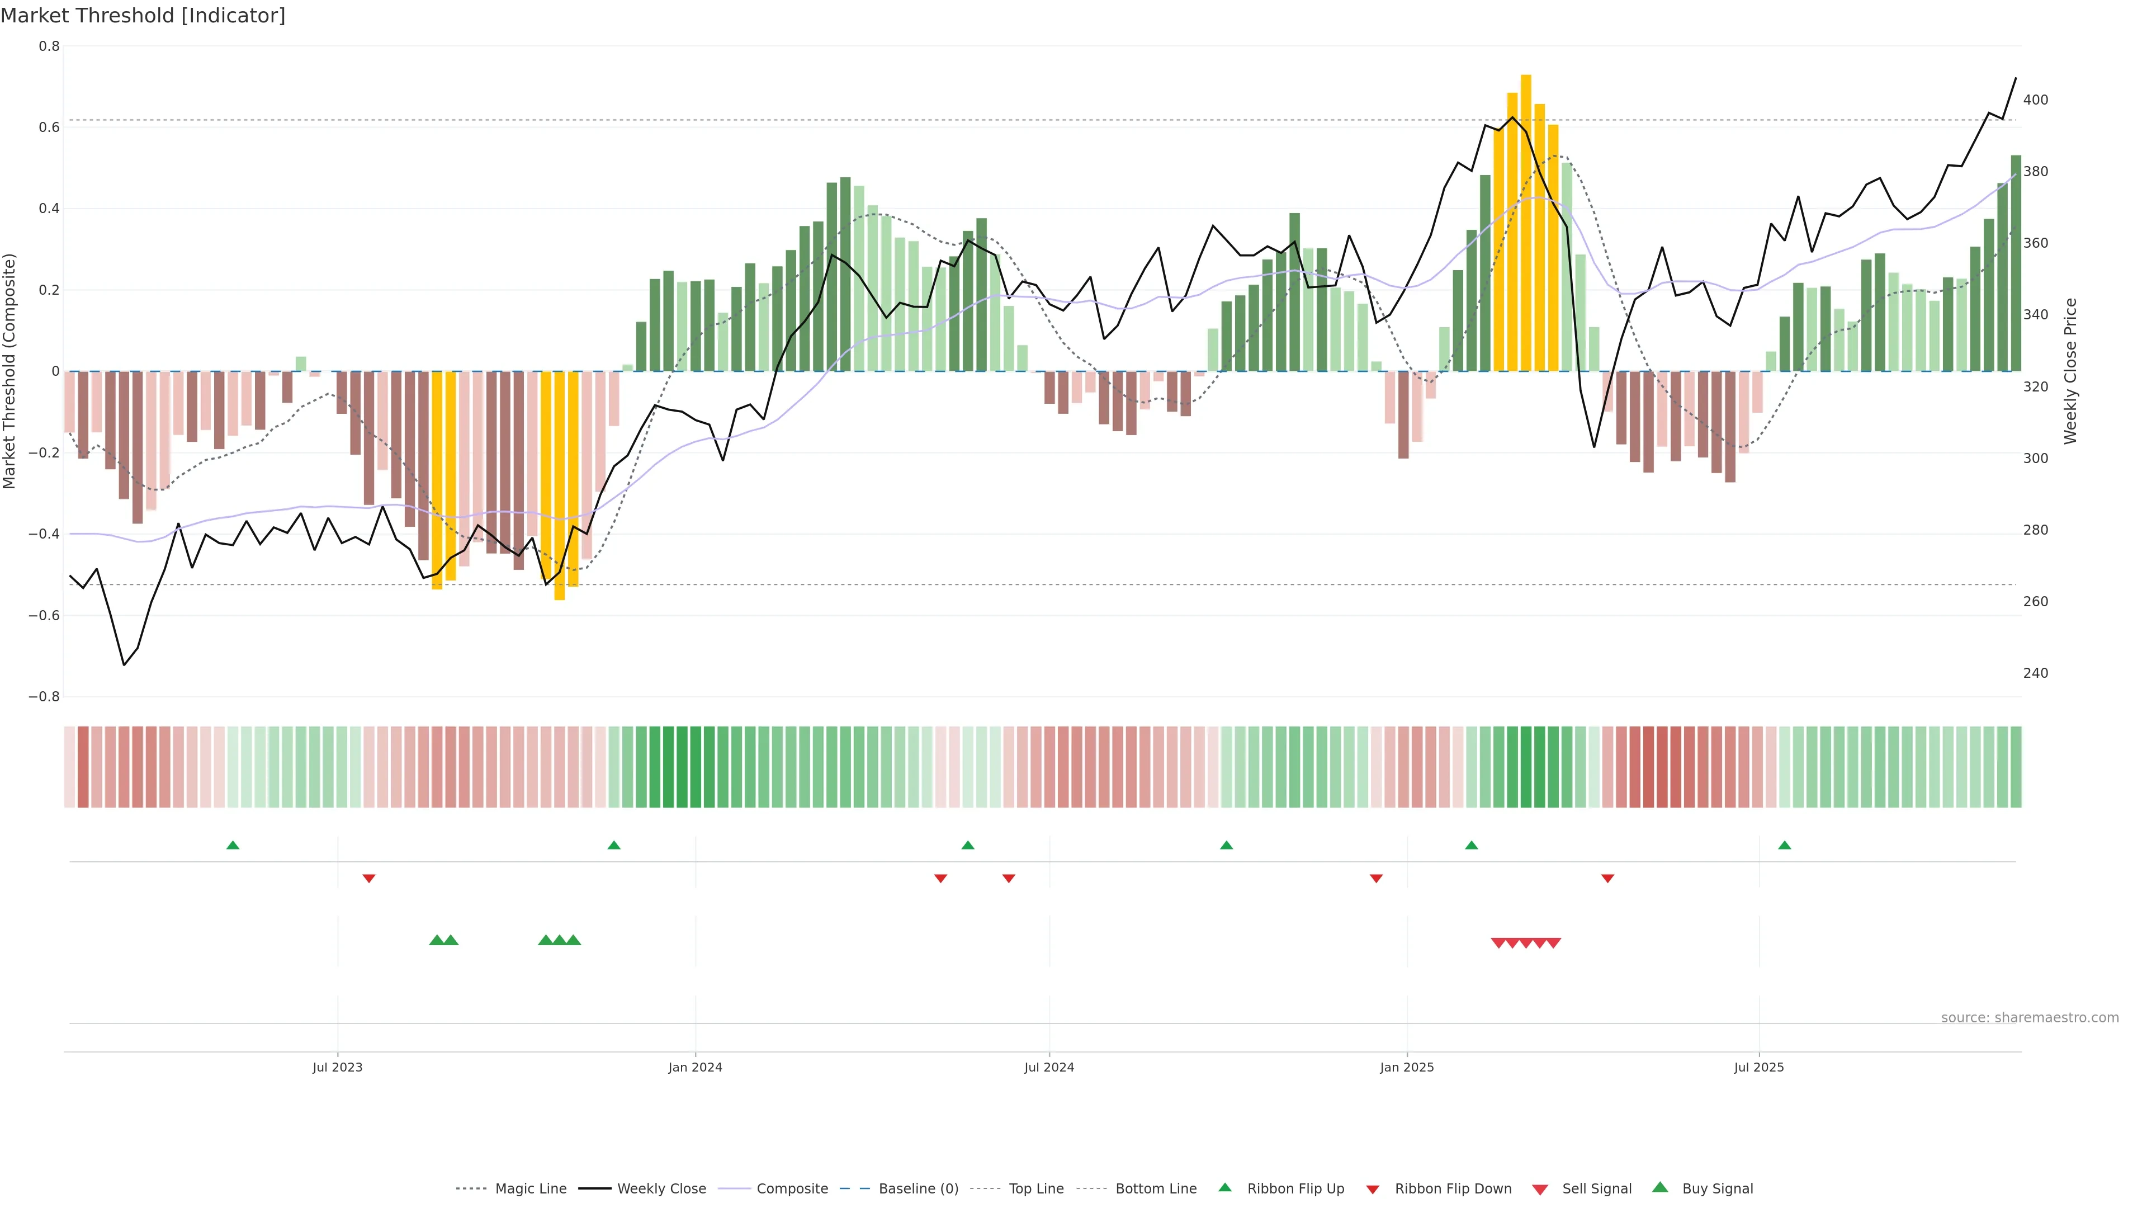Click the first Ribbon Flip Up marker

point(233,846)
